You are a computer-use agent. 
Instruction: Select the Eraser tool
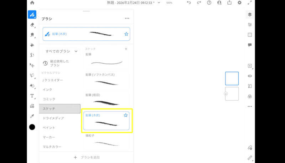coord(32,25)
